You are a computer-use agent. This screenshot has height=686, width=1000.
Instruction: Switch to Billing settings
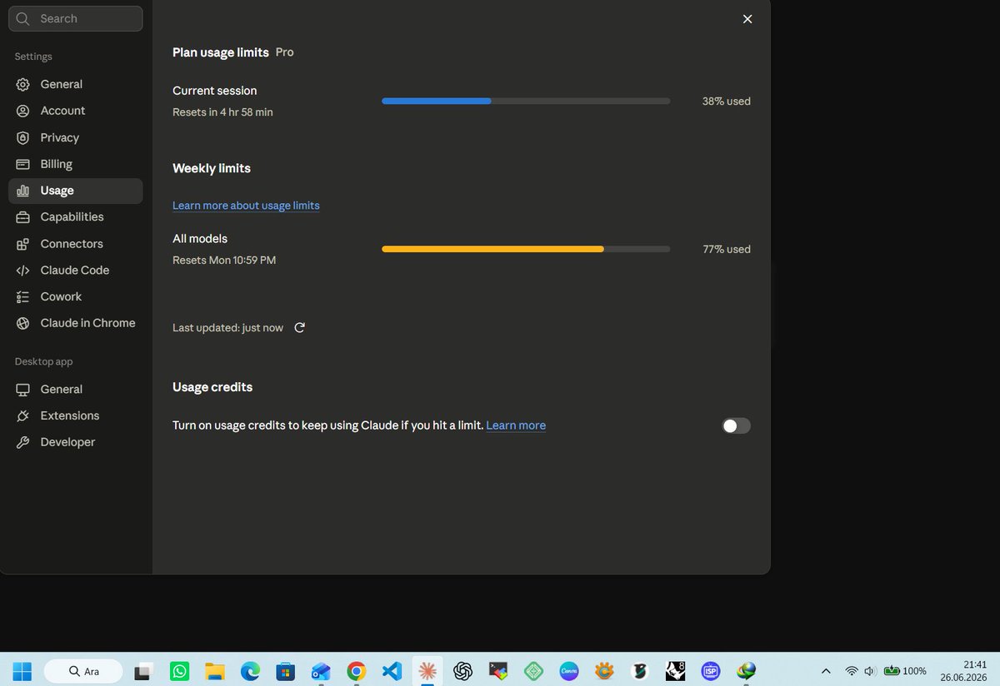76,164
